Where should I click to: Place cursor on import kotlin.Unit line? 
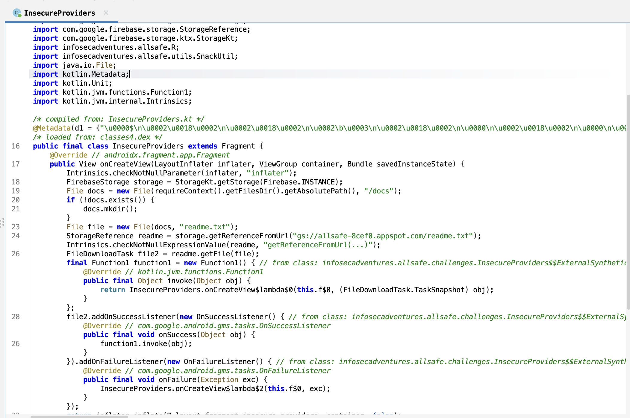(x=87, y=83)
